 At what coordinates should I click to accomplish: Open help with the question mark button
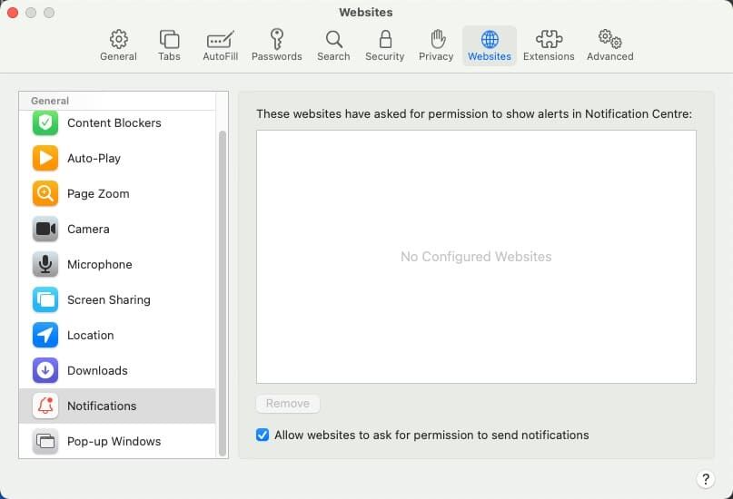pos(706,479)
